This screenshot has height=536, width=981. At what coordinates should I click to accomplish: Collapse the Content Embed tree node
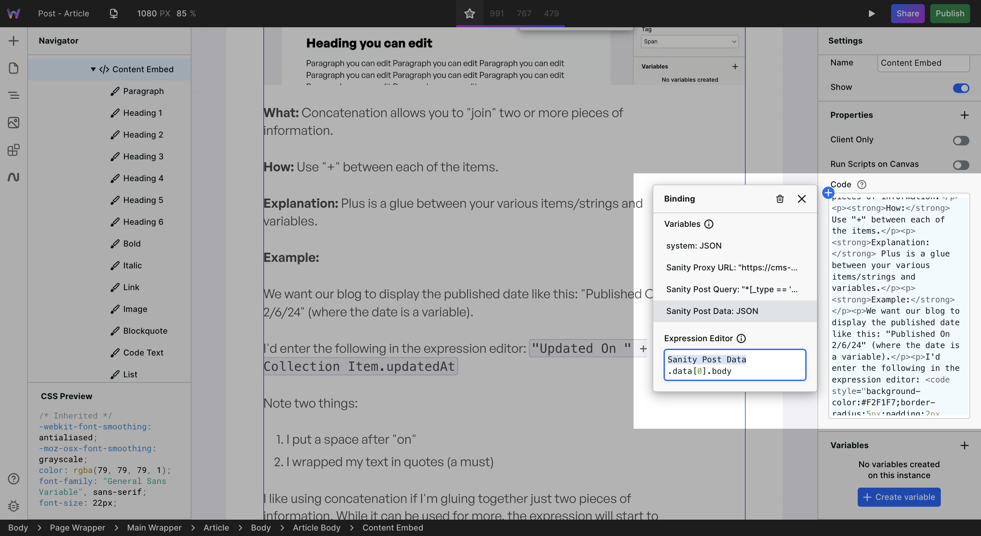[93, 69]
